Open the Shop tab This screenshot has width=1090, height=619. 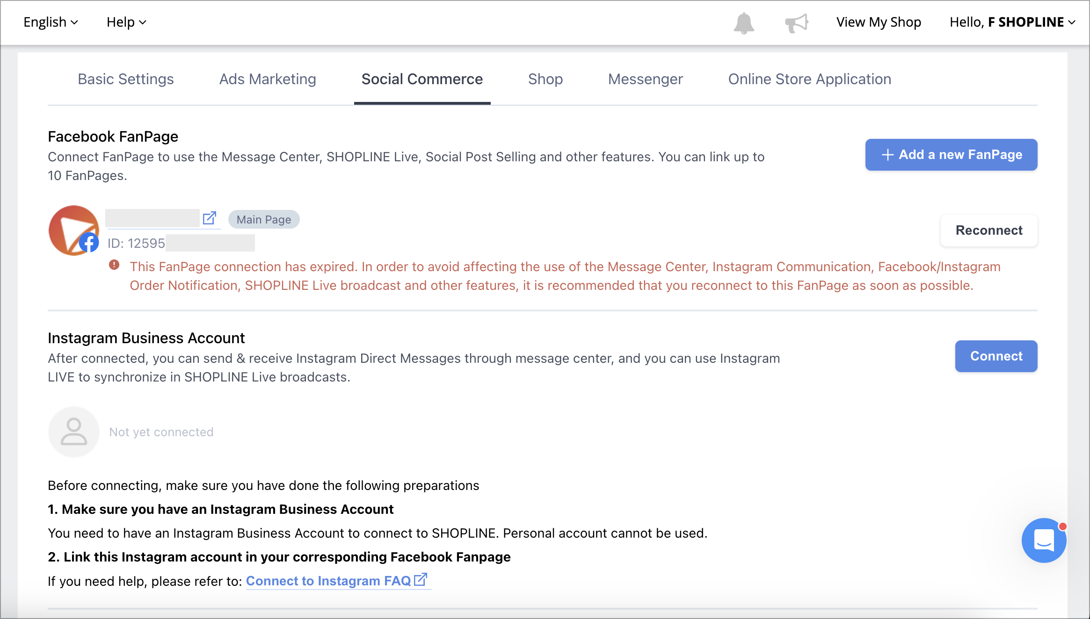click(x=545, y=79)
